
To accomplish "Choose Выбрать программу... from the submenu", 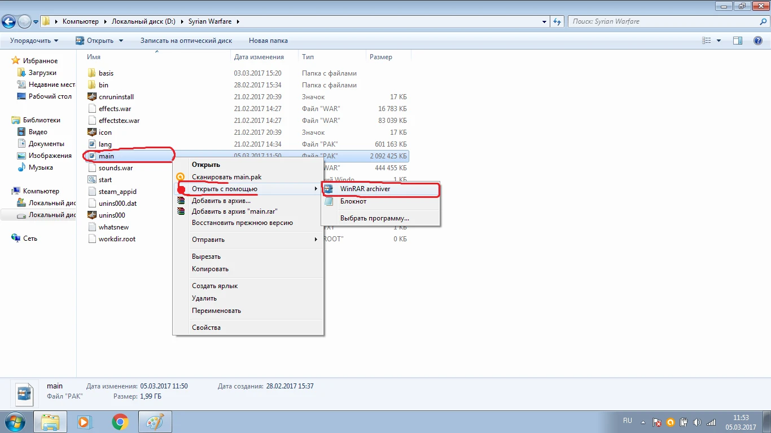I will (380, 218).
